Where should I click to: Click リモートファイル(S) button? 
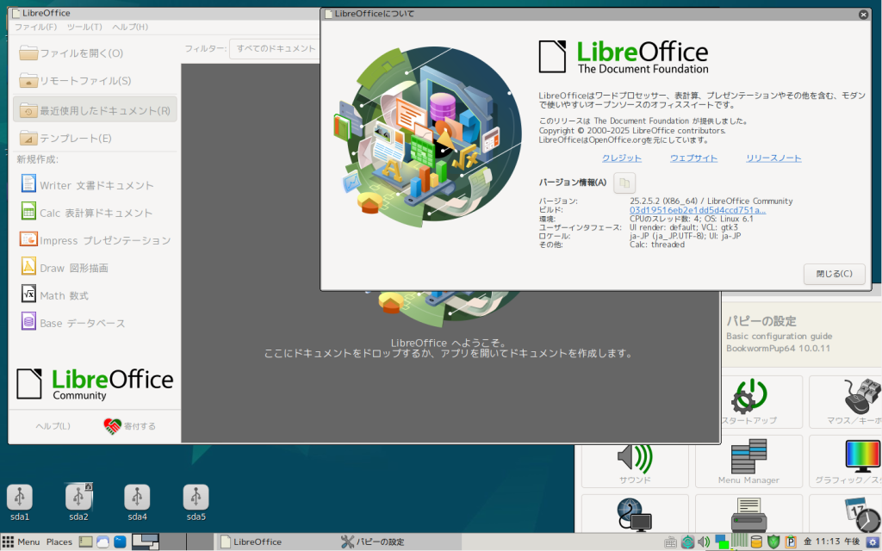coord(95,81)
